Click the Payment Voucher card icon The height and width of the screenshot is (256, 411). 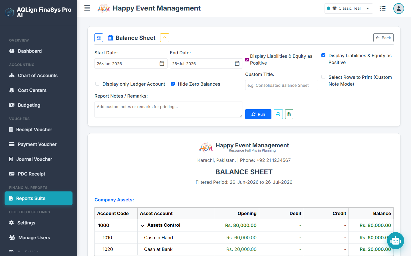point(12,144)
